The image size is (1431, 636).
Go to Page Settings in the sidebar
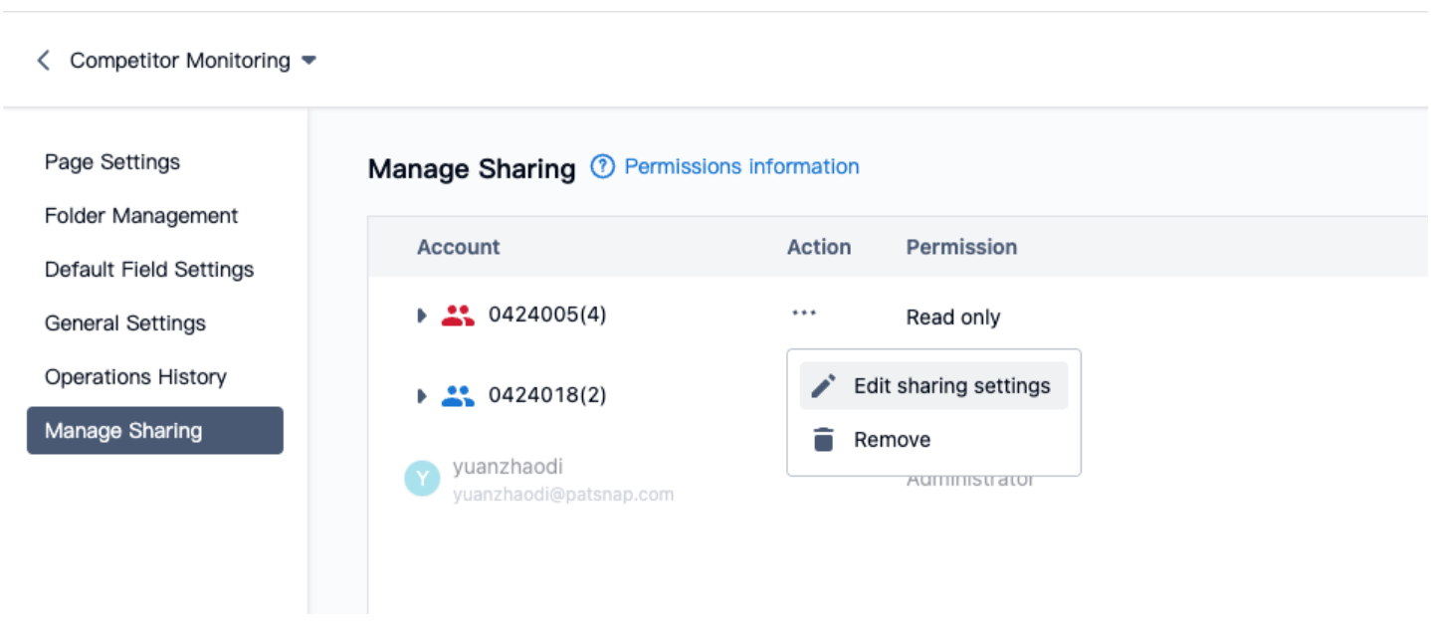click(x=112, y=162)
